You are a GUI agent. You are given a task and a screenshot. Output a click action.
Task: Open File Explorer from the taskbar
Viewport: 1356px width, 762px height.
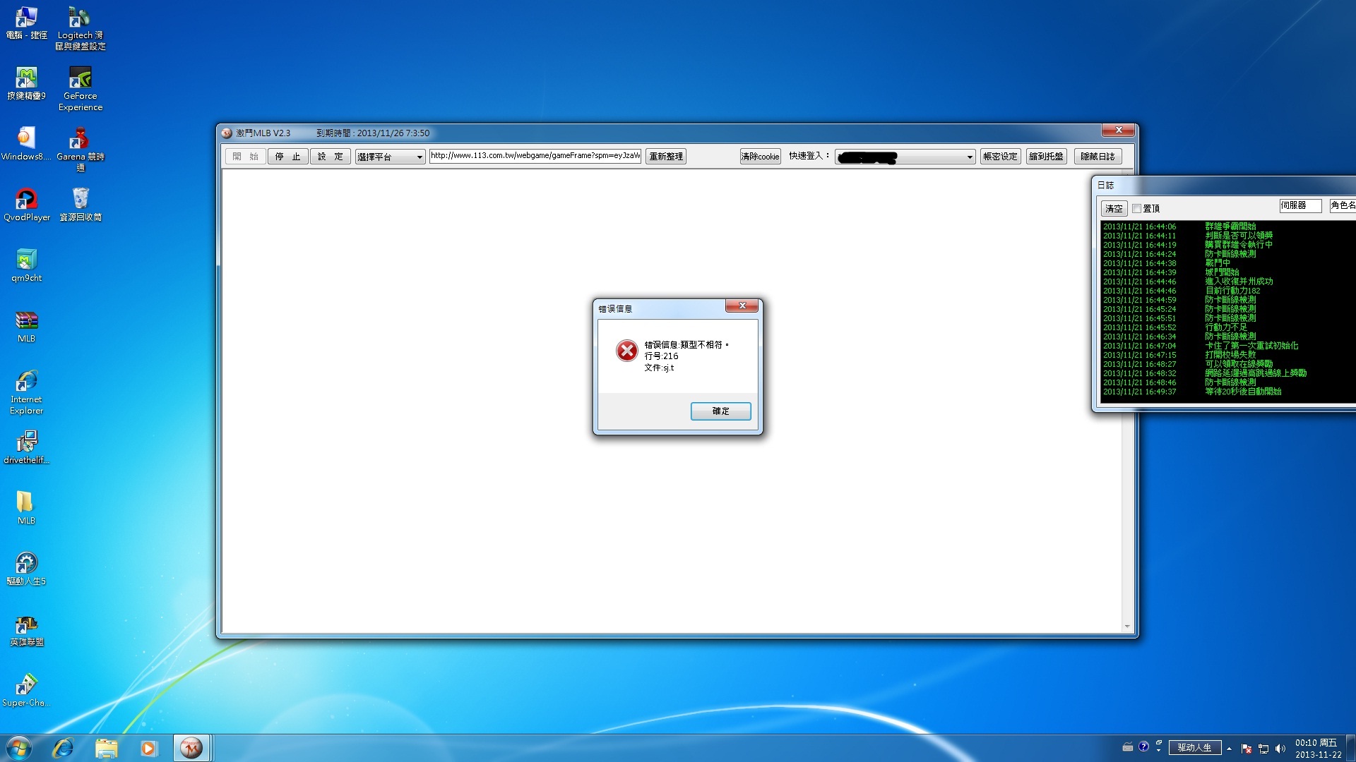point(106,748)
